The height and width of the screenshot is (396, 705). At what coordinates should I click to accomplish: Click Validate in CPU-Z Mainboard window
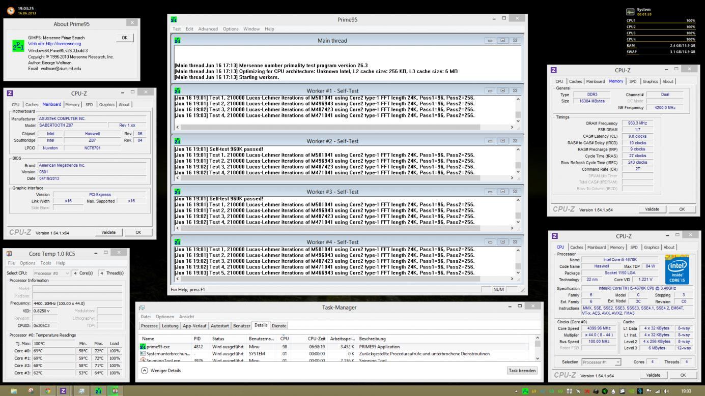click(x=108, y=232)
